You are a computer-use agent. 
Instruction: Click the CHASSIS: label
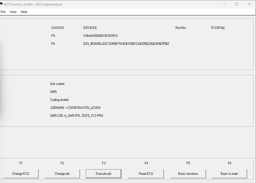(x=58, y=28)
